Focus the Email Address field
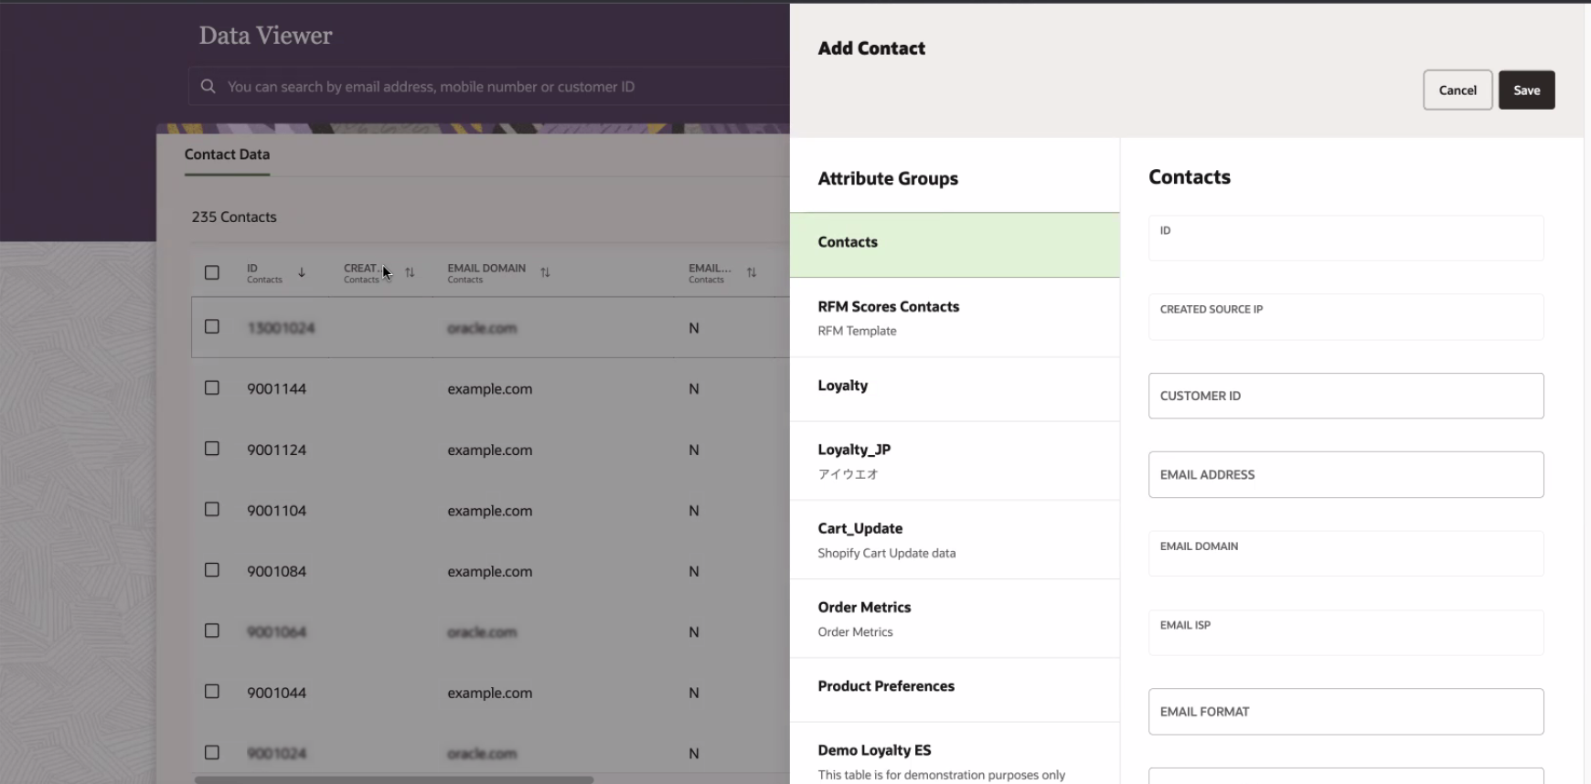Image resolution: width=1591 pixels, height=784 pixels. pos(1346,475)
